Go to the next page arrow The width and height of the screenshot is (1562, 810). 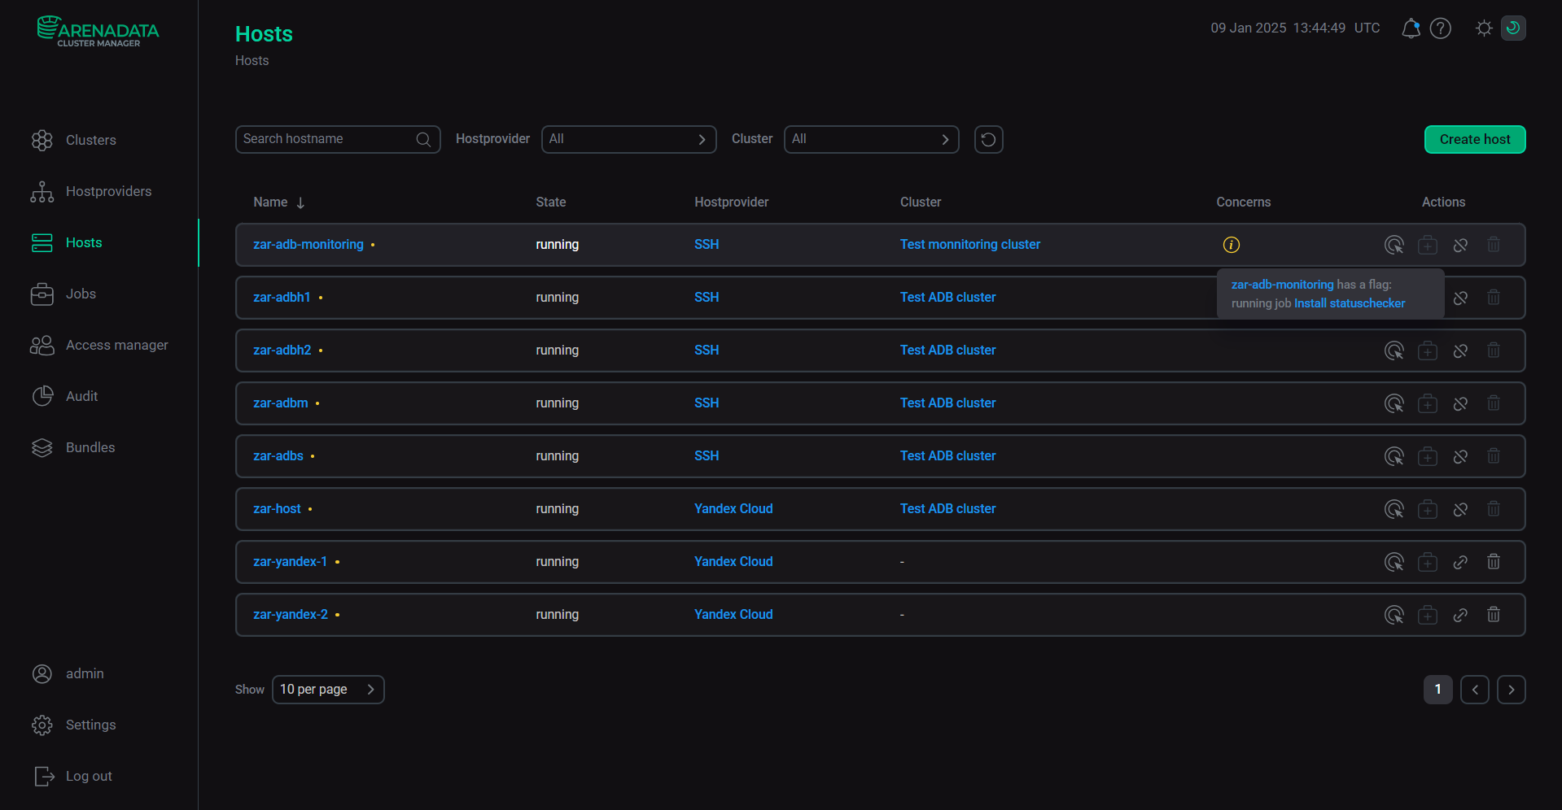1511,690
